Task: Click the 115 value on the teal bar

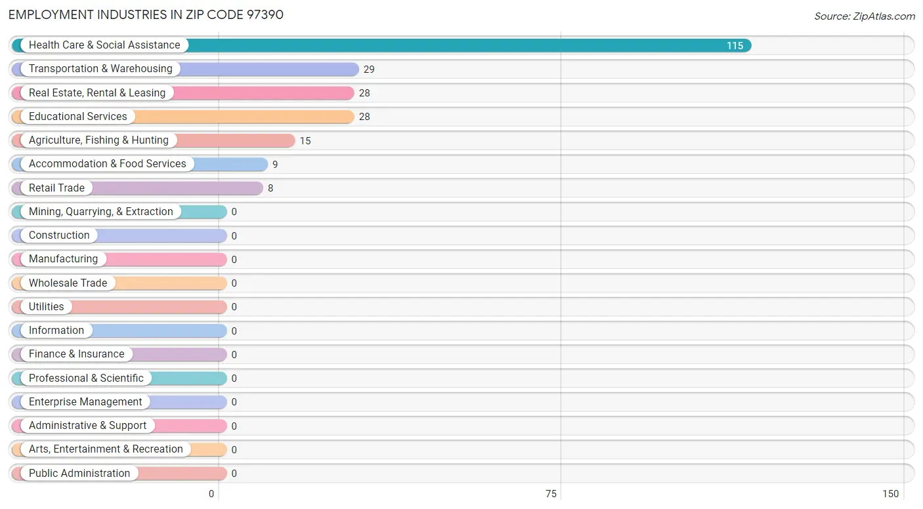Action: pyautogui.click(x=735, y=46)
